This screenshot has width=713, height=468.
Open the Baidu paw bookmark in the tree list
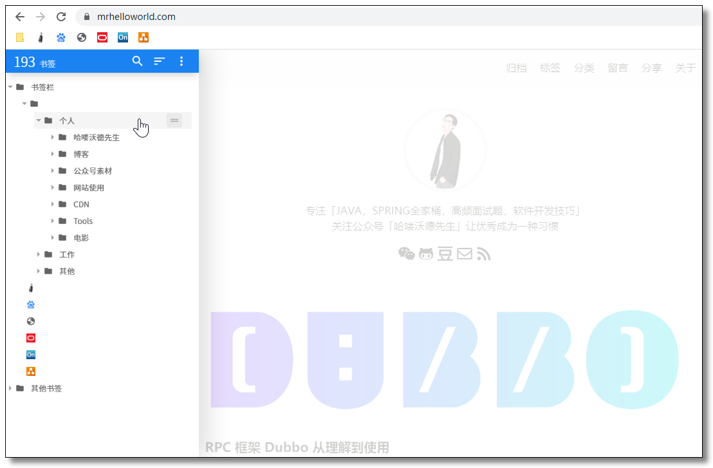[x=31, y=304]
